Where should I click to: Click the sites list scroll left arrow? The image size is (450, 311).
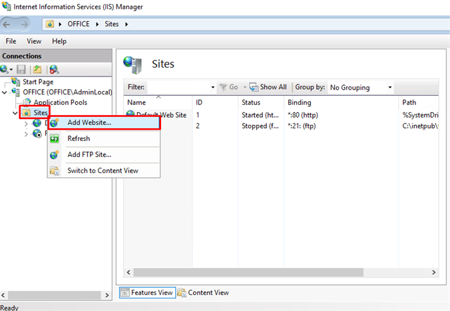(128, 272)
